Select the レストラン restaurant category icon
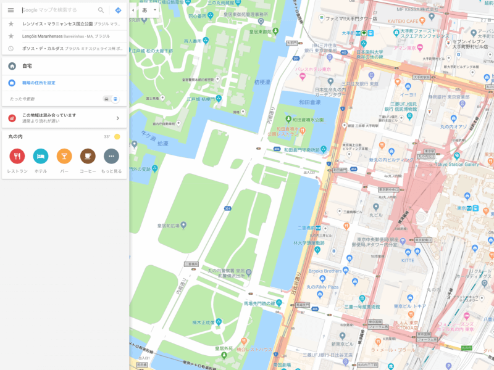Screen dimensions: 494x370 [x=17, y=156]
